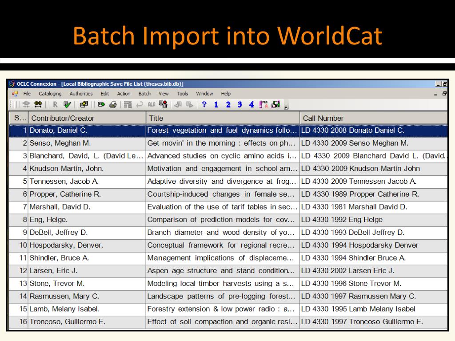Viewport: 455px width, 341px height.
Task: Click the greyed curved return-arrow icon
Action: click(x=140, y=104)
